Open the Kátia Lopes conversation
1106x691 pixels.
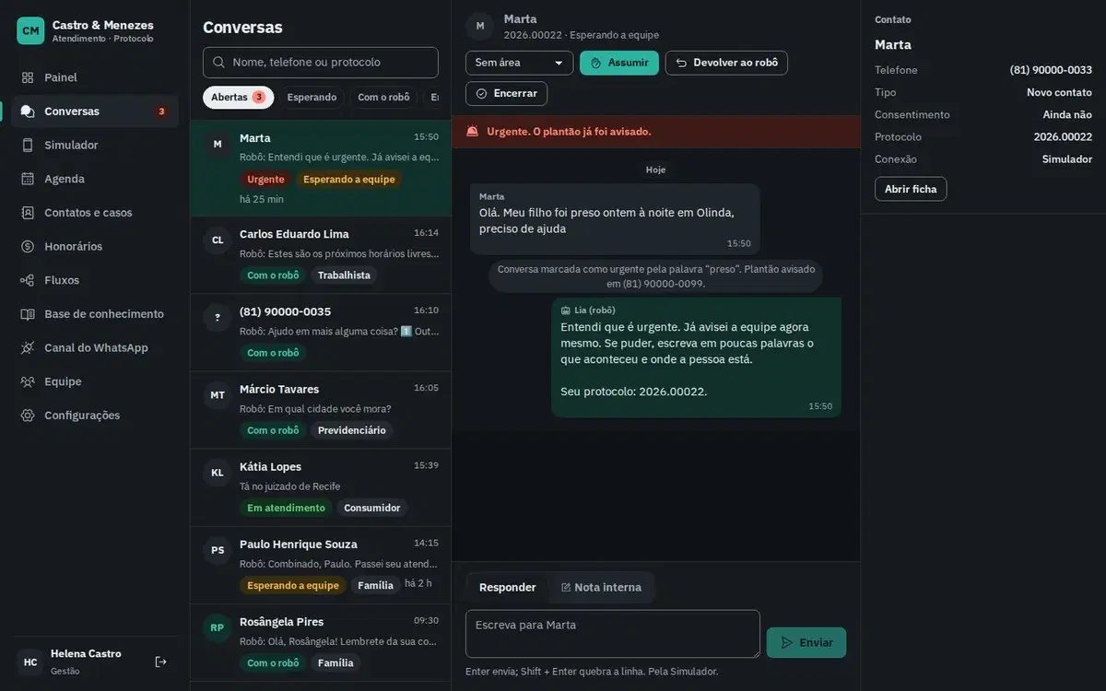tap(321, 487)
